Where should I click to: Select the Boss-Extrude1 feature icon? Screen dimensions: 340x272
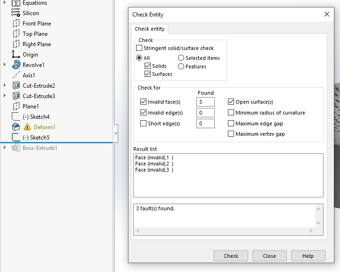[16, 148]
